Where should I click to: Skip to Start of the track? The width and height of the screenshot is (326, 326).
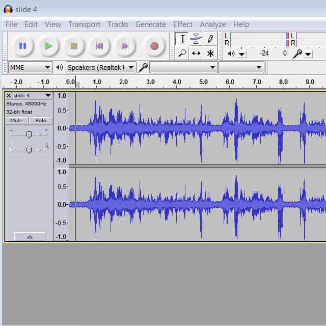click(99, 46)
